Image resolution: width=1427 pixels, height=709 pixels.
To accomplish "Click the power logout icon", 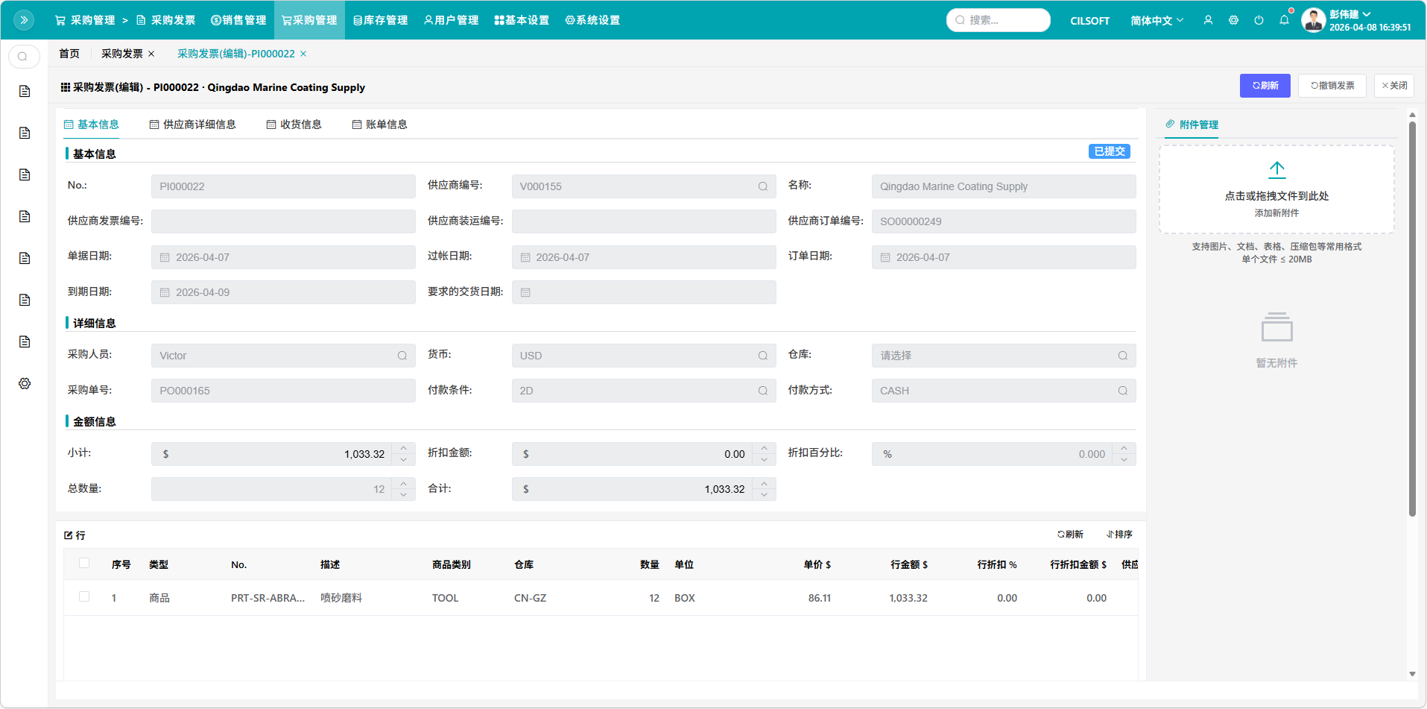I will tap(1259, 20).
